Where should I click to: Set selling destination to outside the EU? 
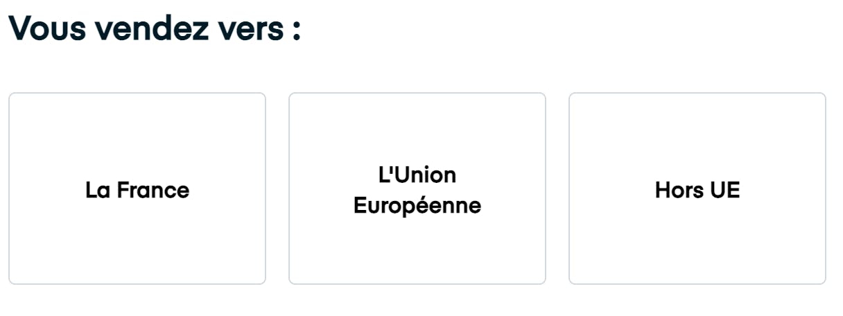pos(697,188)
